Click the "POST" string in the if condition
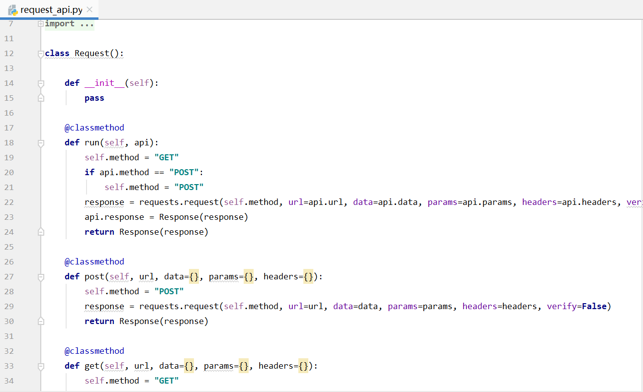 coord(184,172)
